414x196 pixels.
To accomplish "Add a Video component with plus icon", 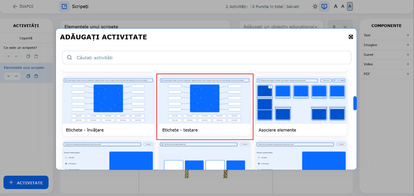I will click(x=408, y=64).
